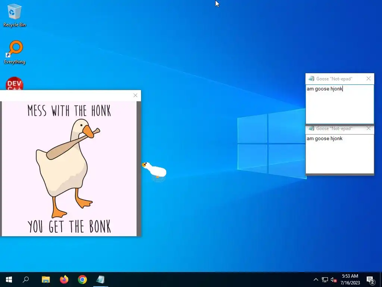Launch Google Chrome from the taskbar

point(82,280)
